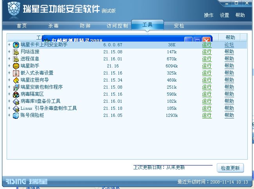This screenshot has height=189, width=254.
Task: Run 网络连接 via its 运行 link
Action: point(207,52)
